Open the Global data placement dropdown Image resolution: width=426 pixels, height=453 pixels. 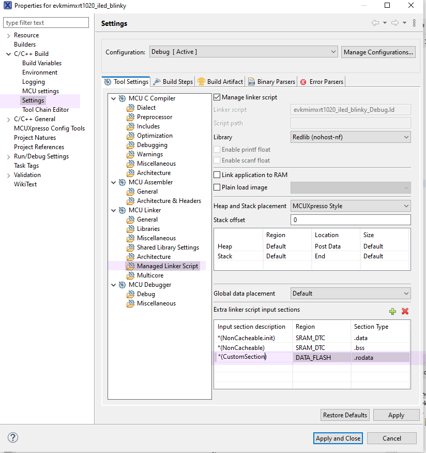tap(351, 294)
